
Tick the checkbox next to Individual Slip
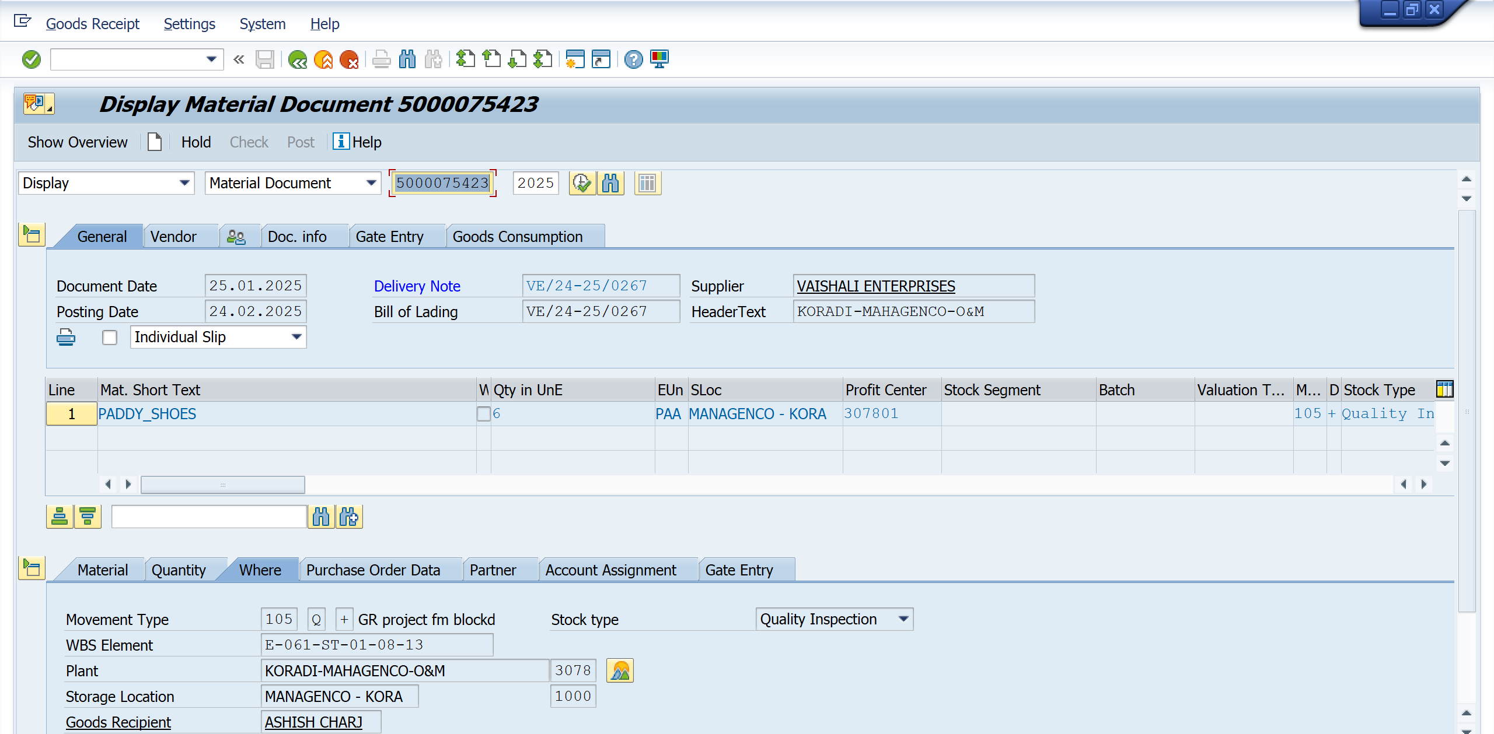click(x=110, y=338)
